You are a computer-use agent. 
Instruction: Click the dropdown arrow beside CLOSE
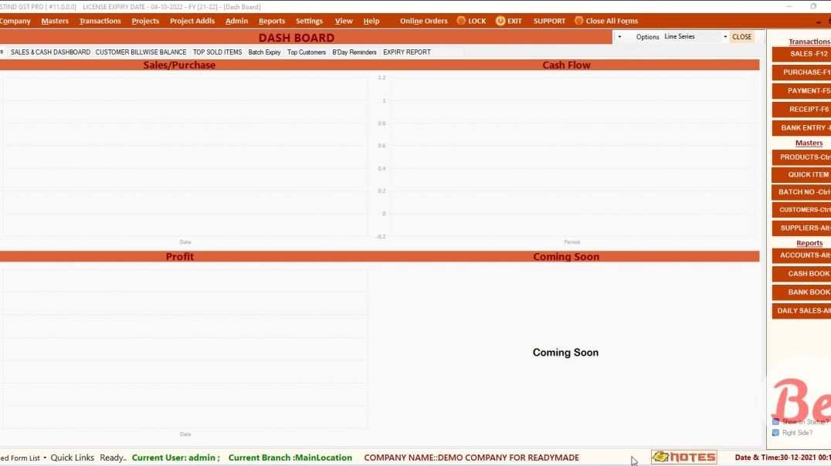point(724,36)
